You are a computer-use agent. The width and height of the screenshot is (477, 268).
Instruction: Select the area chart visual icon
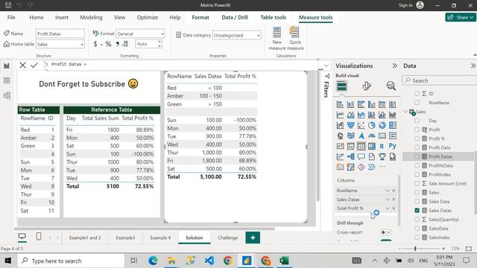351,115
